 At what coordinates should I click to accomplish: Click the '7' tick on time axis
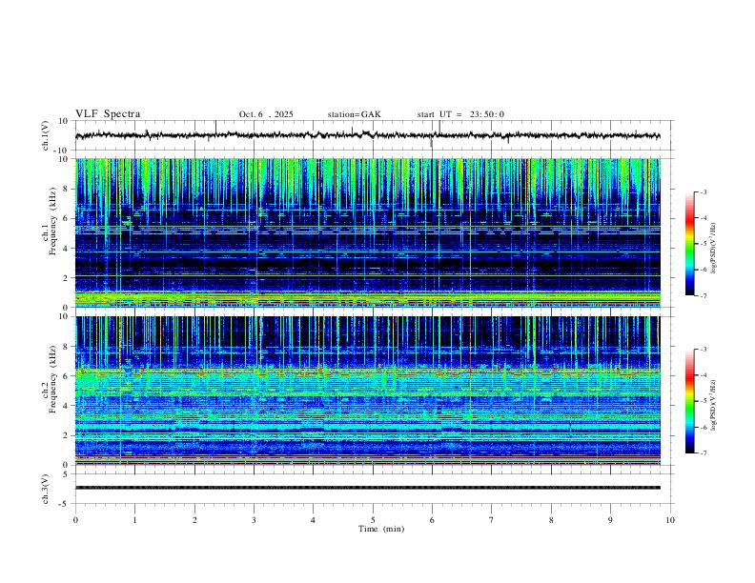[x=492, y=520]
